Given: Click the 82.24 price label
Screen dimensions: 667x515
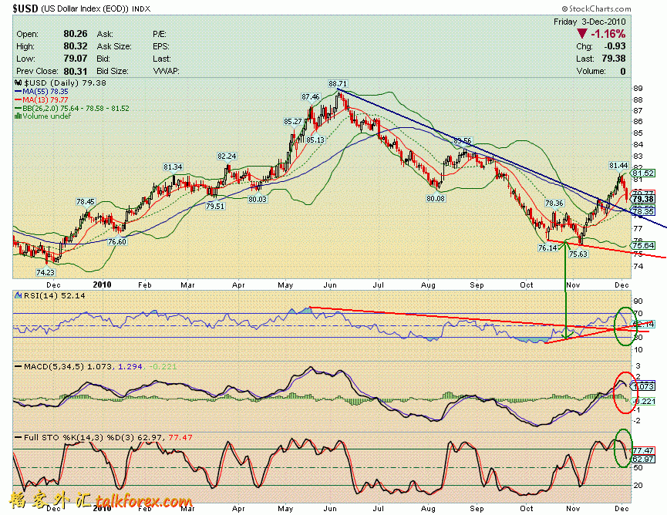Looking at the screenshot, I should [x=227, y=156].
